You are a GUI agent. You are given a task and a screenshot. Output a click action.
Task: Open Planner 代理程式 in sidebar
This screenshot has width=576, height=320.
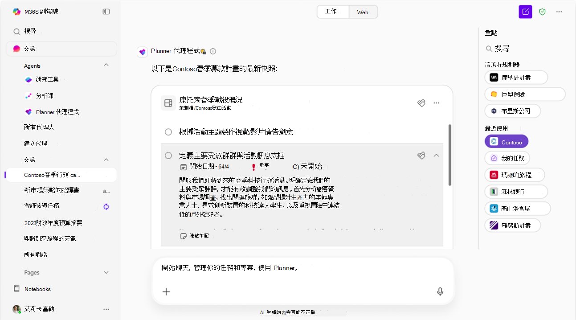(x=57, y=112)
